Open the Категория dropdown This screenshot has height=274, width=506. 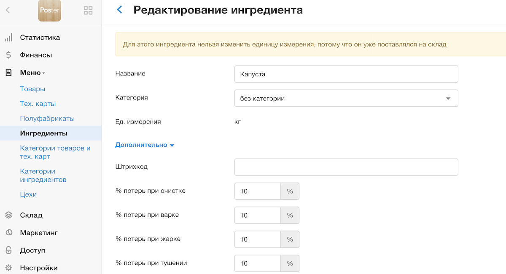(x=346, y=99)
